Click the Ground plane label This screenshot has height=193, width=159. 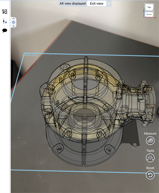[x=30, y=55]
